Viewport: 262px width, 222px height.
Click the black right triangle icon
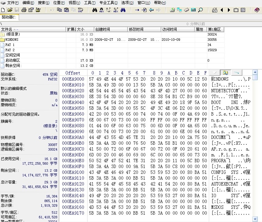pyautogui.click(x=229, y=10)
